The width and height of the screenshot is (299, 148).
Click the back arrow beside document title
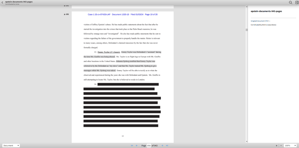point(2,3)
